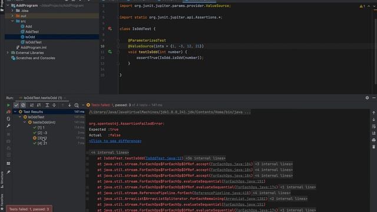
Task: Collapse the src folder
Action: click(12, 21)
